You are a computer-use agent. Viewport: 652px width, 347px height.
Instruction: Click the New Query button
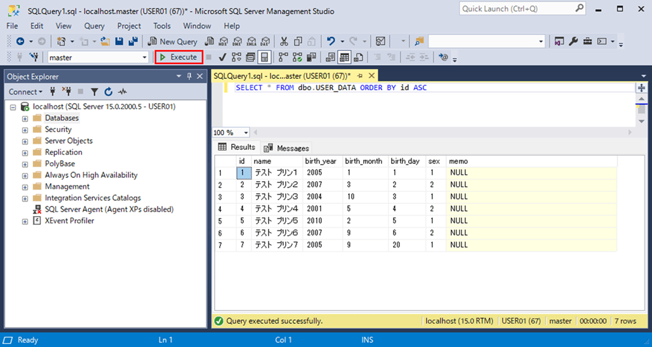pyautogui.click(x=172, y=41)
